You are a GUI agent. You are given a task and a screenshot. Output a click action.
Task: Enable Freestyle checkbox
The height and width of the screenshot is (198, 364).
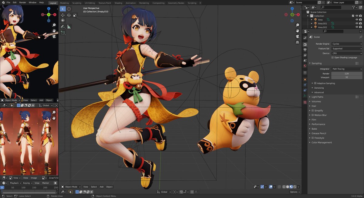tap(313, 138)
